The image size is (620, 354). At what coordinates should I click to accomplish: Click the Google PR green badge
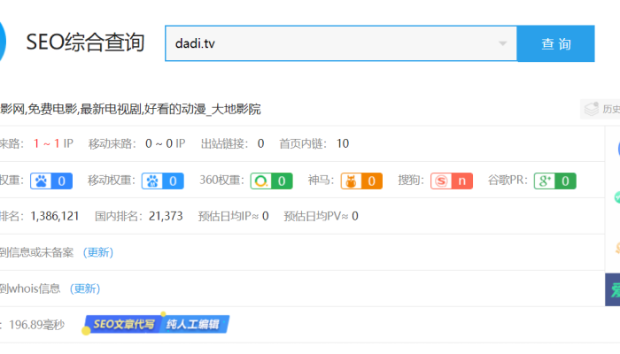click(x=554, y=181)
